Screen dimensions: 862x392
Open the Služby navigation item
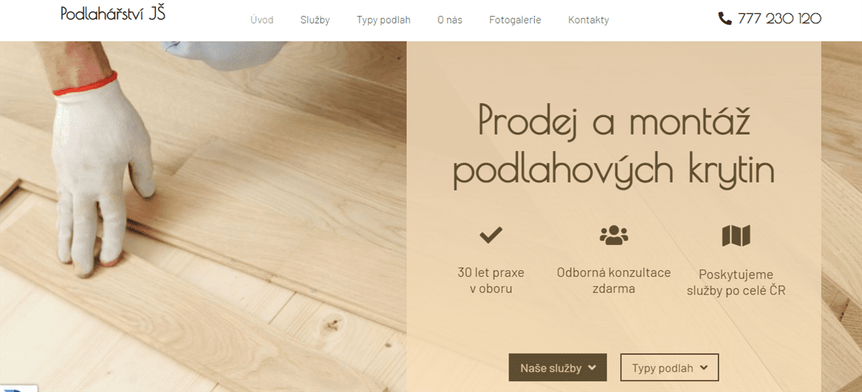pos(315,20)
